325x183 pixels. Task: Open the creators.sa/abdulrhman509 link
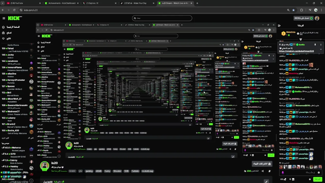point(296,51)
